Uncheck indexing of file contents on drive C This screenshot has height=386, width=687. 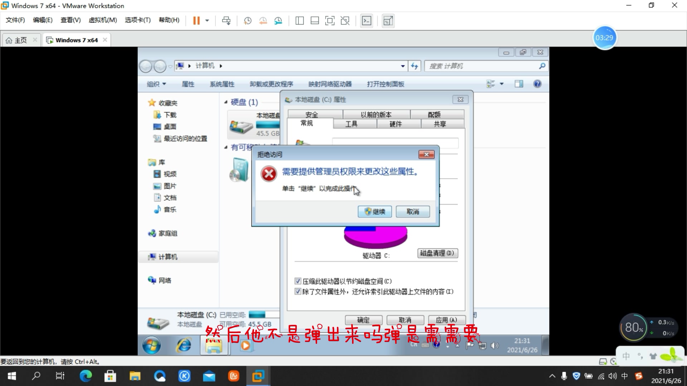(x=298, y=291)
